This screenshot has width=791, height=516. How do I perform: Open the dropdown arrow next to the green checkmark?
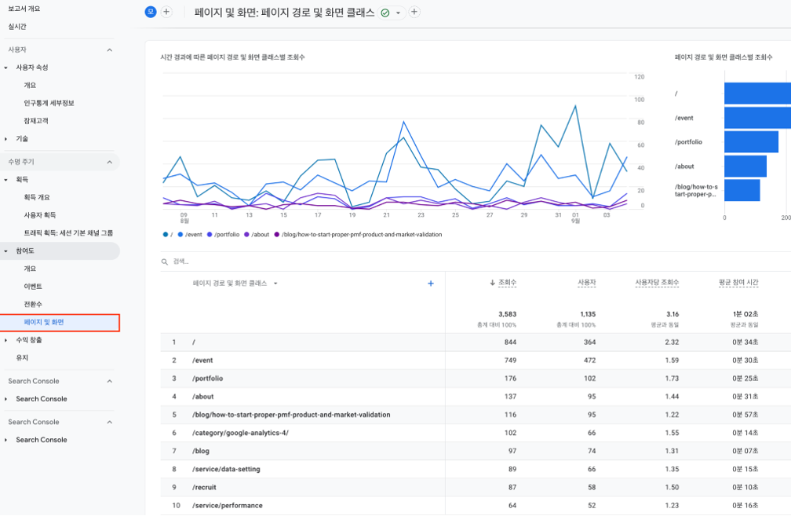(x=398, y=13)
